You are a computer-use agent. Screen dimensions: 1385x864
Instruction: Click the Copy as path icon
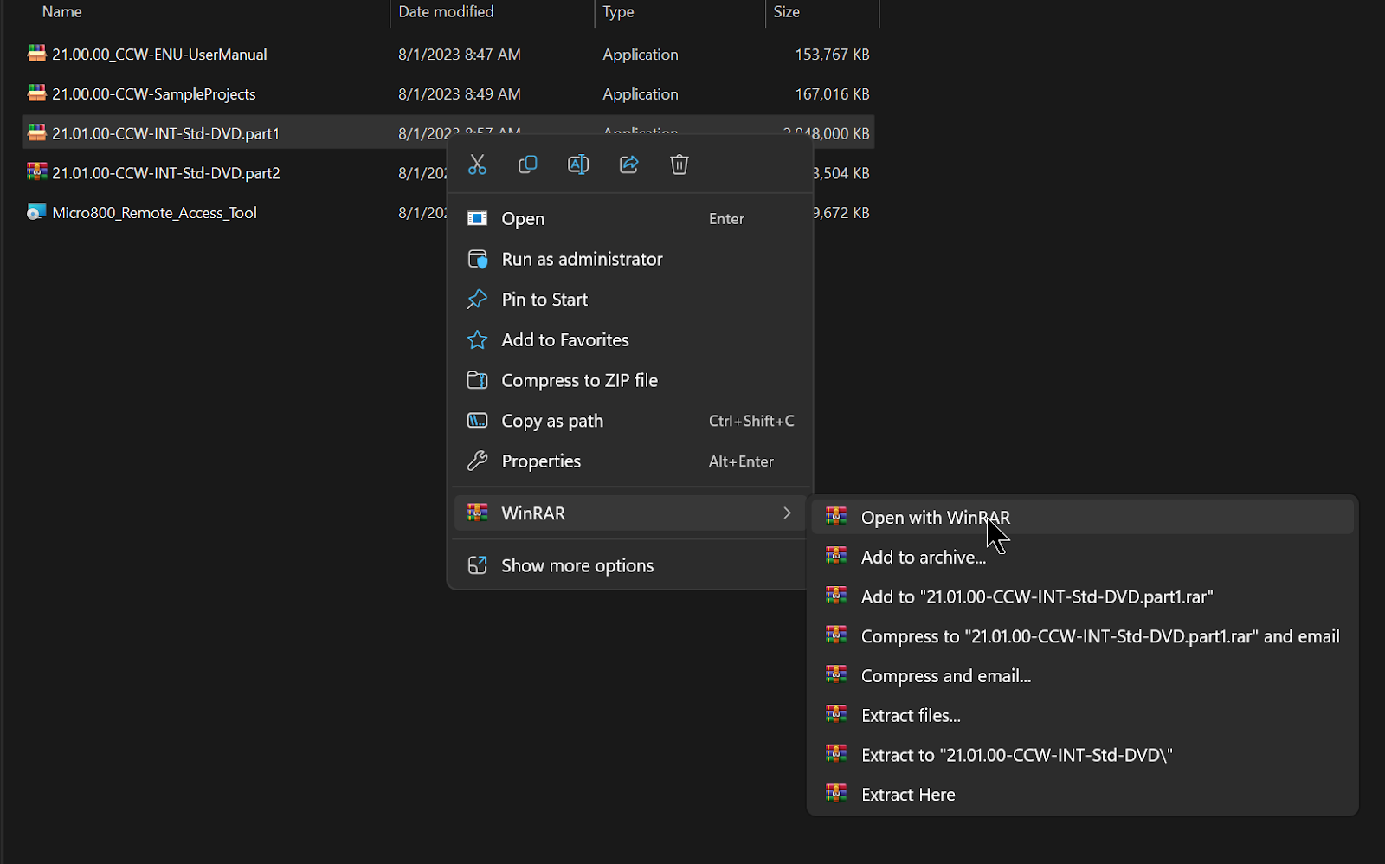[x=477, y=421]
